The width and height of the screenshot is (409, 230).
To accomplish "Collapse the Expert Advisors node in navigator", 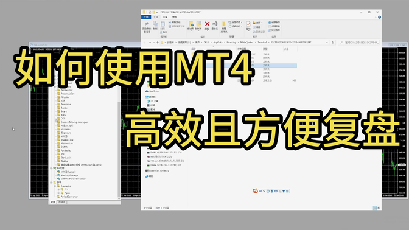I will point(51,168).
